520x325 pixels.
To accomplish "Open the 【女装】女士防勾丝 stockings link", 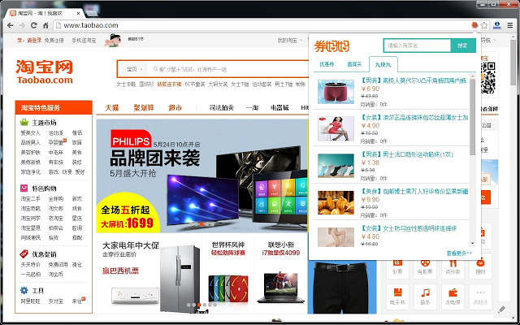I will (409, 228).
